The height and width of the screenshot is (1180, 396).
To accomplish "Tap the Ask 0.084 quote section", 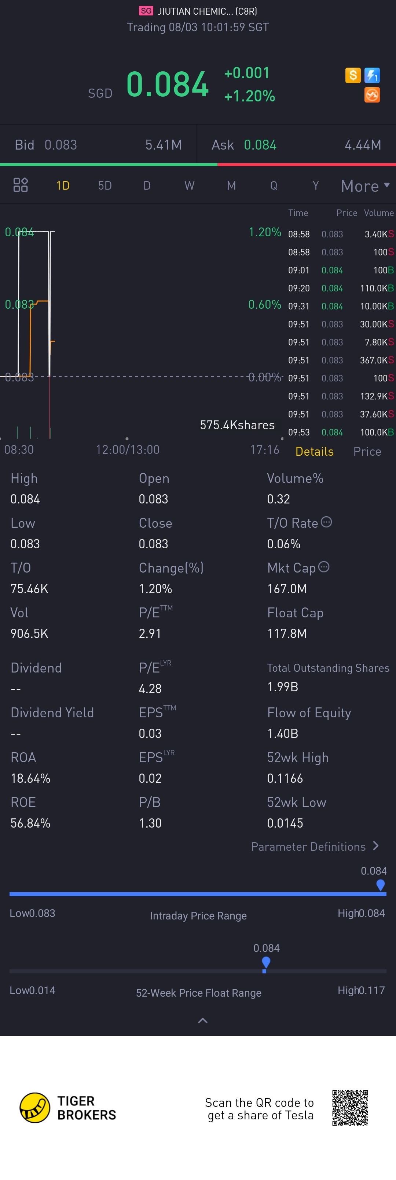I will tap(296, 145).
